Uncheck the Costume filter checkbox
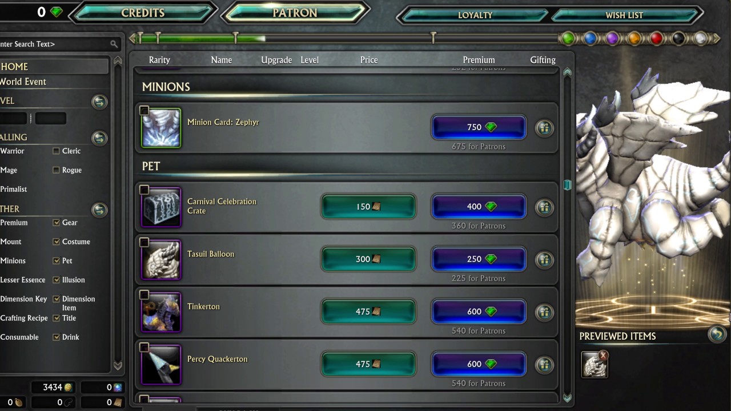The image size is (731, 411). (x=56, y=241)
